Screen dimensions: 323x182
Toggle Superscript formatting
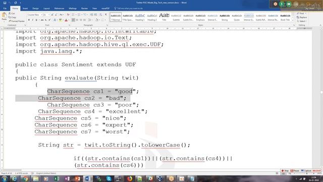click(x=49, y=20)
